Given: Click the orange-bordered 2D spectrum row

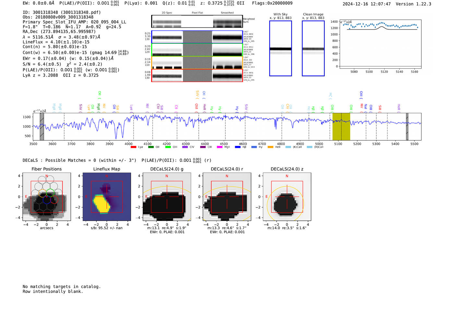Looking at the screenshot, I should (x=197, y=63).
